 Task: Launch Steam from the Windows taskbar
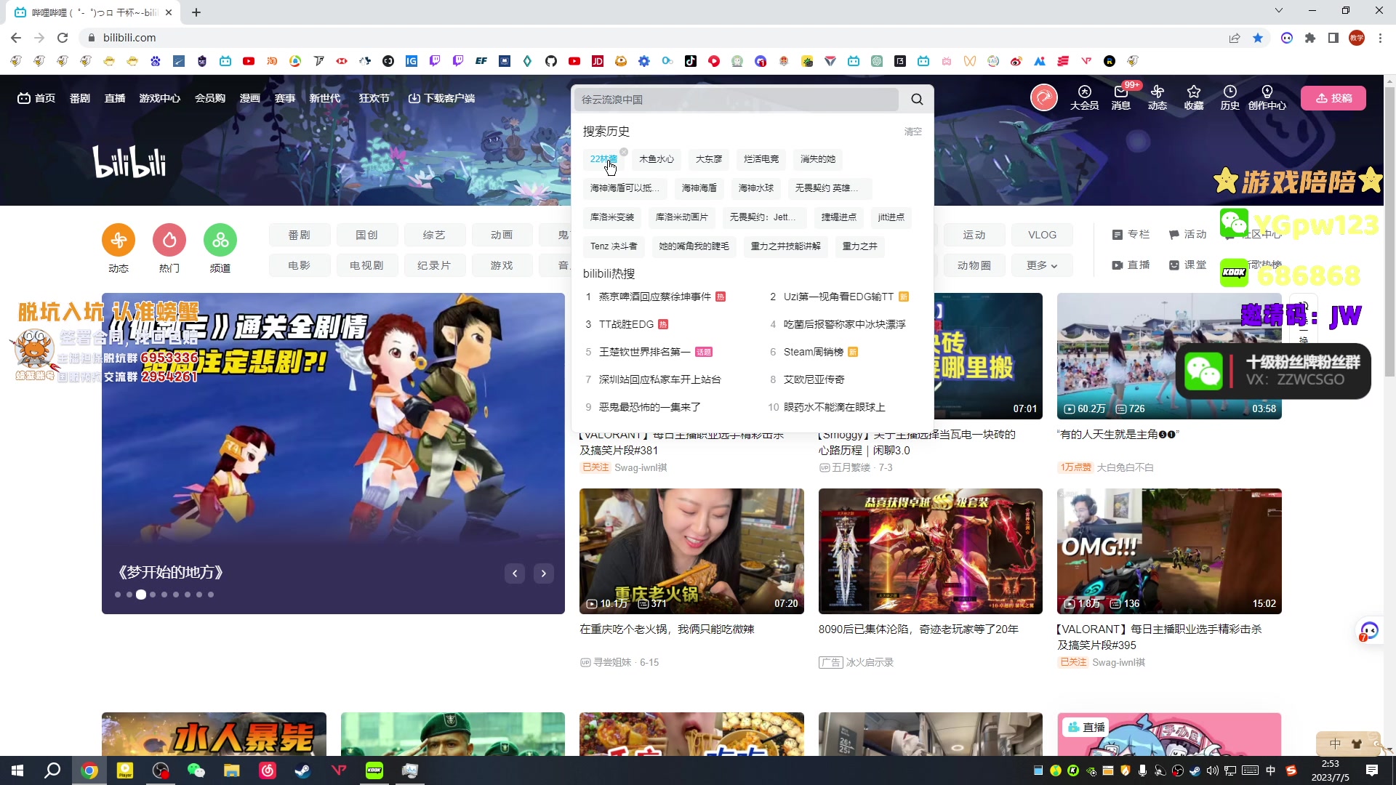(302, 770)
